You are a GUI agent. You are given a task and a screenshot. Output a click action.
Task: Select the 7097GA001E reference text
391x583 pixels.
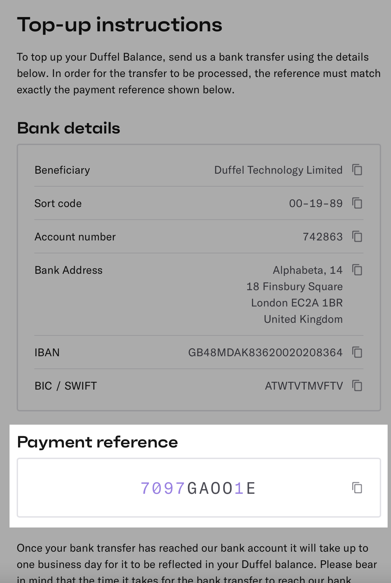click(x=198, y=488)
